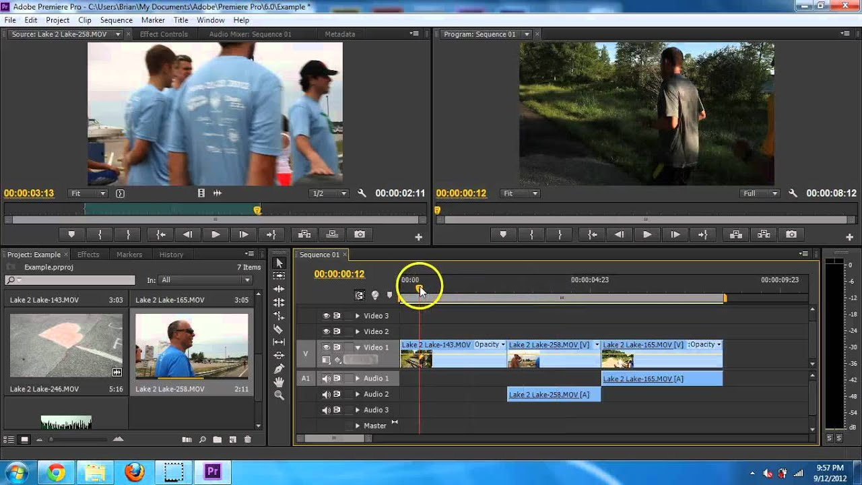The width and height of the screenshot is (862, 485).
Task: Select the Zoom tool magnifier
Action: 279,395
